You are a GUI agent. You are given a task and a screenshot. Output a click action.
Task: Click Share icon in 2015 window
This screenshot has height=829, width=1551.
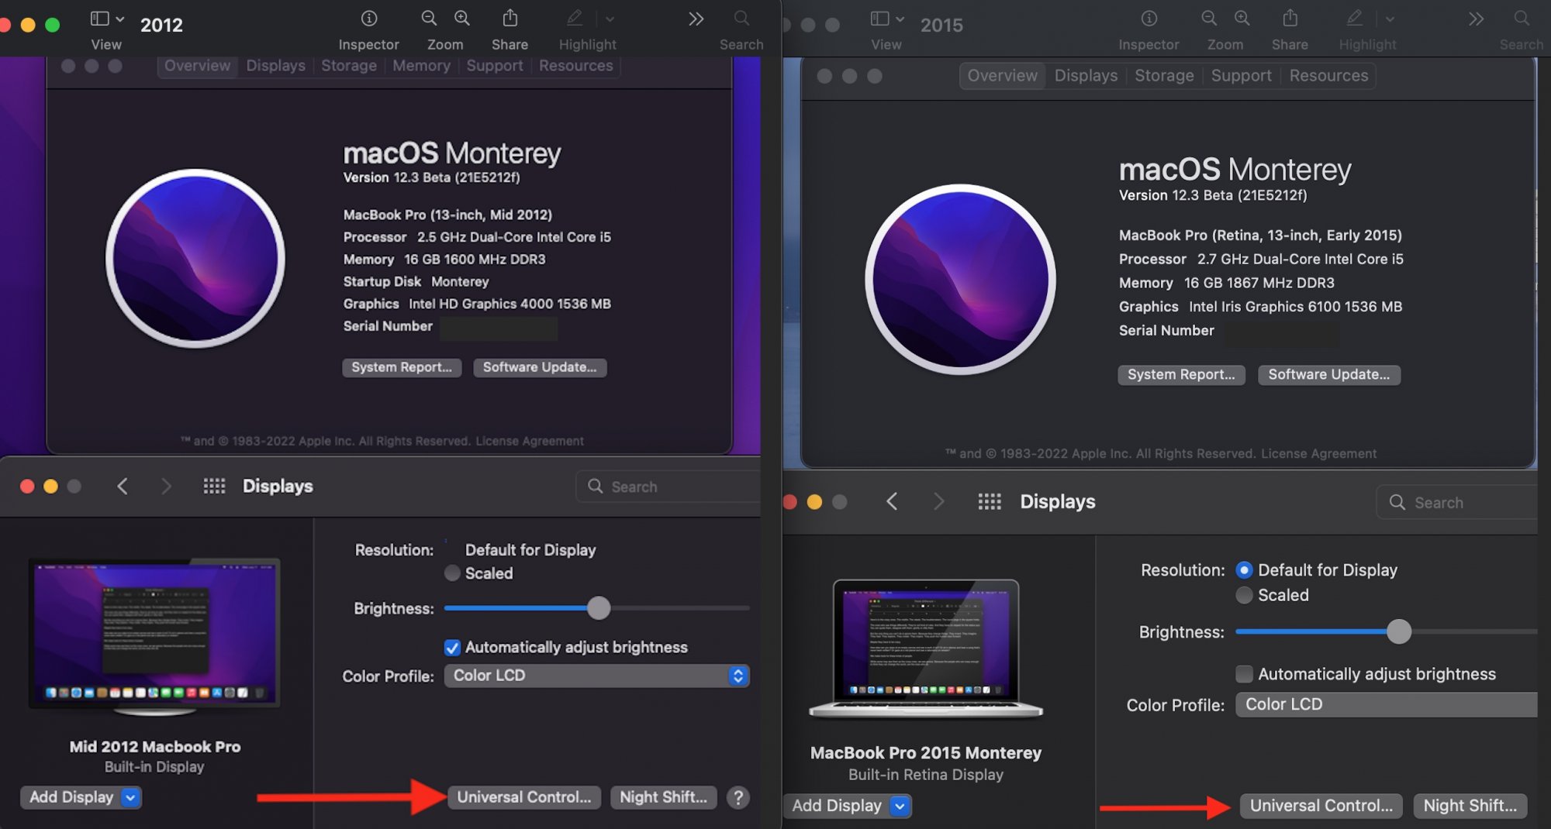[1290, 19]
